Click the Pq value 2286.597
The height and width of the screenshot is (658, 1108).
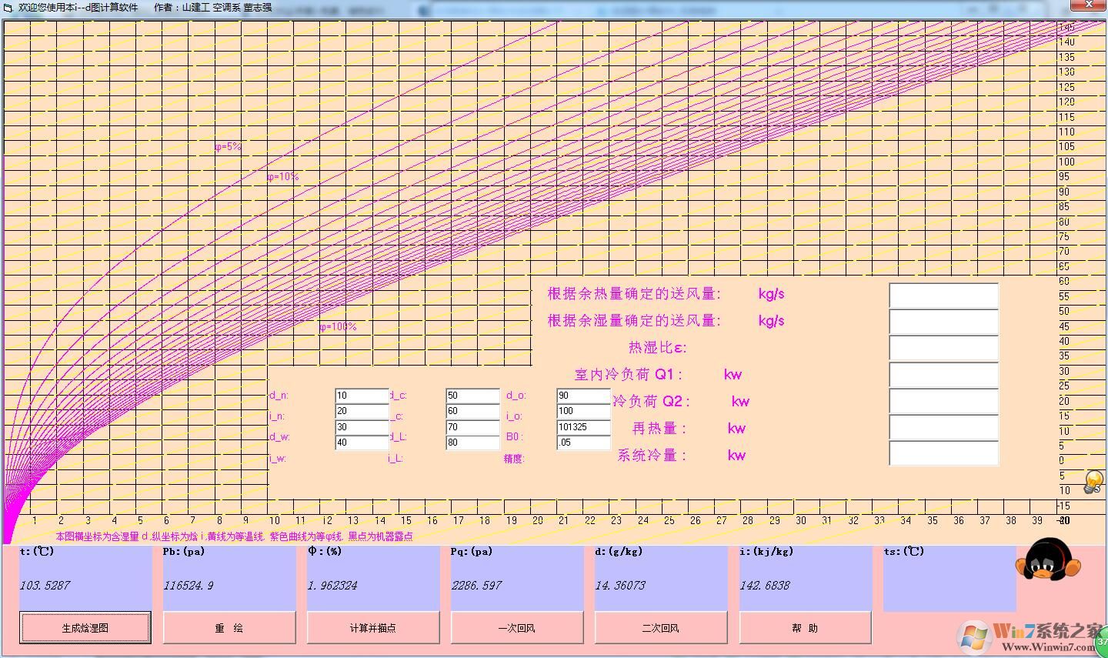point(476,586)
